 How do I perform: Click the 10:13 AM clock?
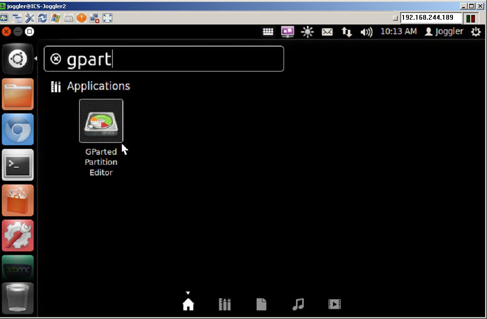click(x=399, y=31)
